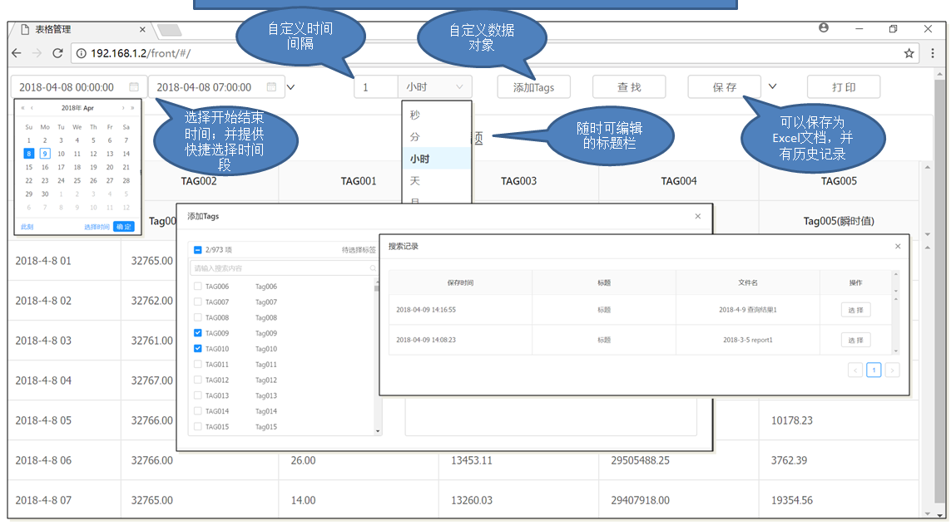
Task: Toggle the select-all checkbox beside 2/973 项
Action: pos(198,250)
